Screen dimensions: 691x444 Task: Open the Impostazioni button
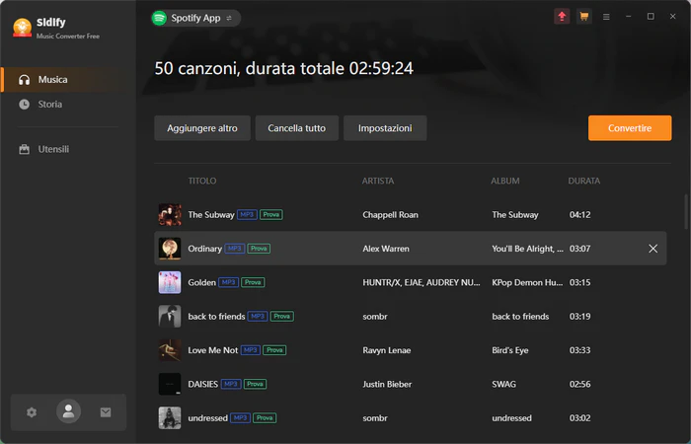tap(385, 128)
